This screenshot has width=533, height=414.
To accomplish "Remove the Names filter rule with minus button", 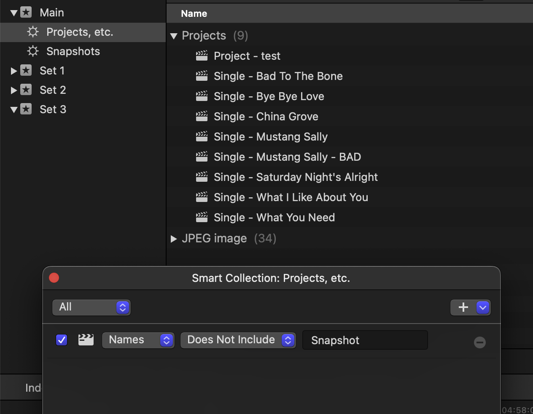I will point(479,342).
